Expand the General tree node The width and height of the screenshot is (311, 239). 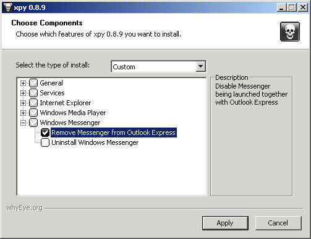[x=23, y=83]
